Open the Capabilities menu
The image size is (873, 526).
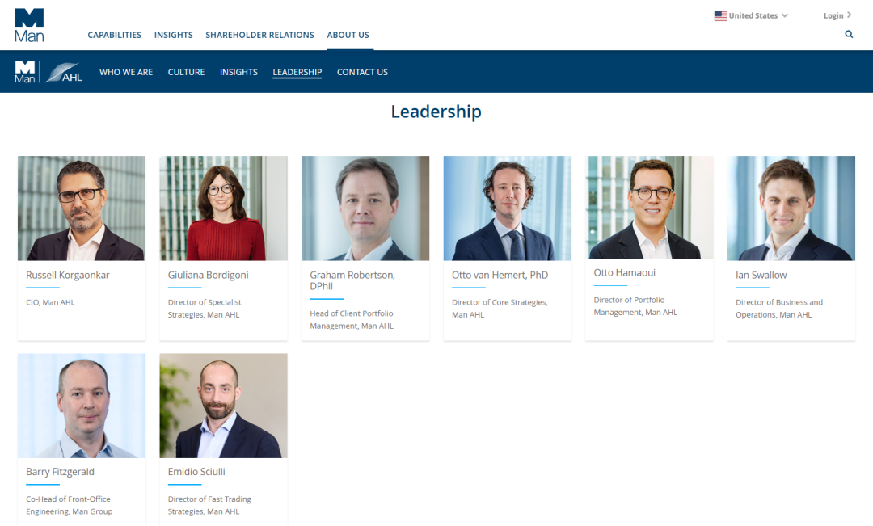click(x=114, y=35)
